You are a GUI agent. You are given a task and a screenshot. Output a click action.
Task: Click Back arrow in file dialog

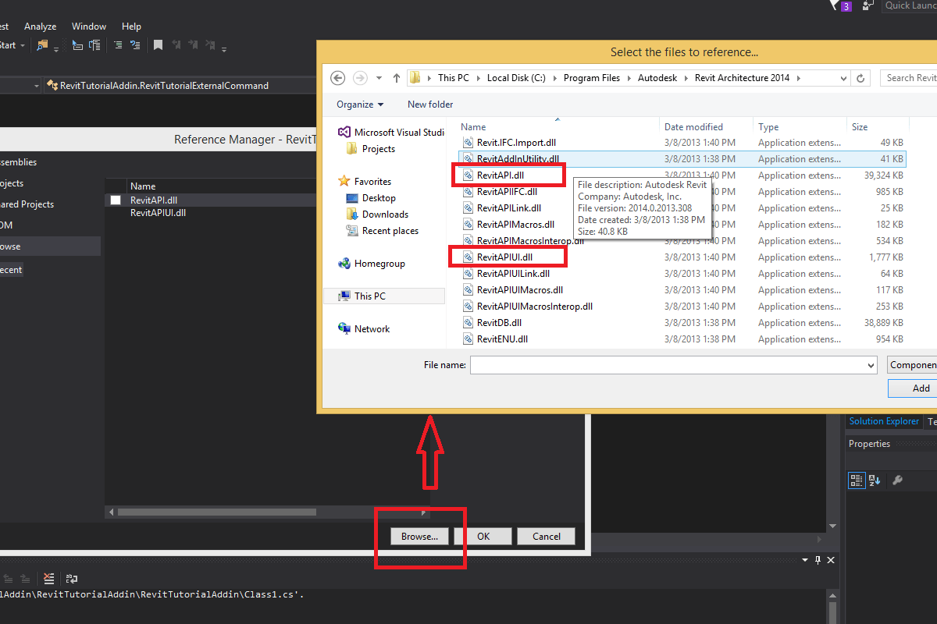(x=337, y=78)
